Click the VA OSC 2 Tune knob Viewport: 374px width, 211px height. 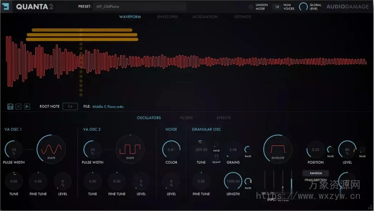93,181
